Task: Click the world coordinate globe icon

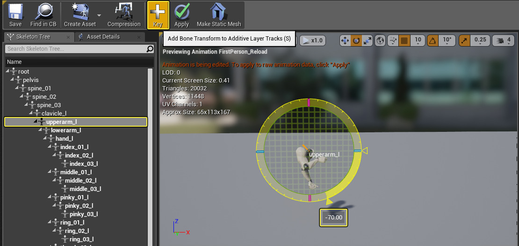Action: coord(381,41)
